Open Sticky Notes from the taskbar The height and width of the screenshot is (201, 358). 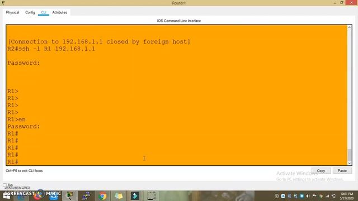click(x=119, y=196)
